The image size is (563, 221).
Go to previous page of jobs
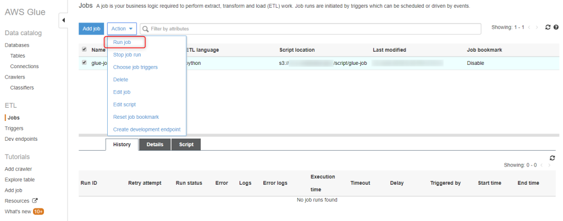tap(530, 27)
